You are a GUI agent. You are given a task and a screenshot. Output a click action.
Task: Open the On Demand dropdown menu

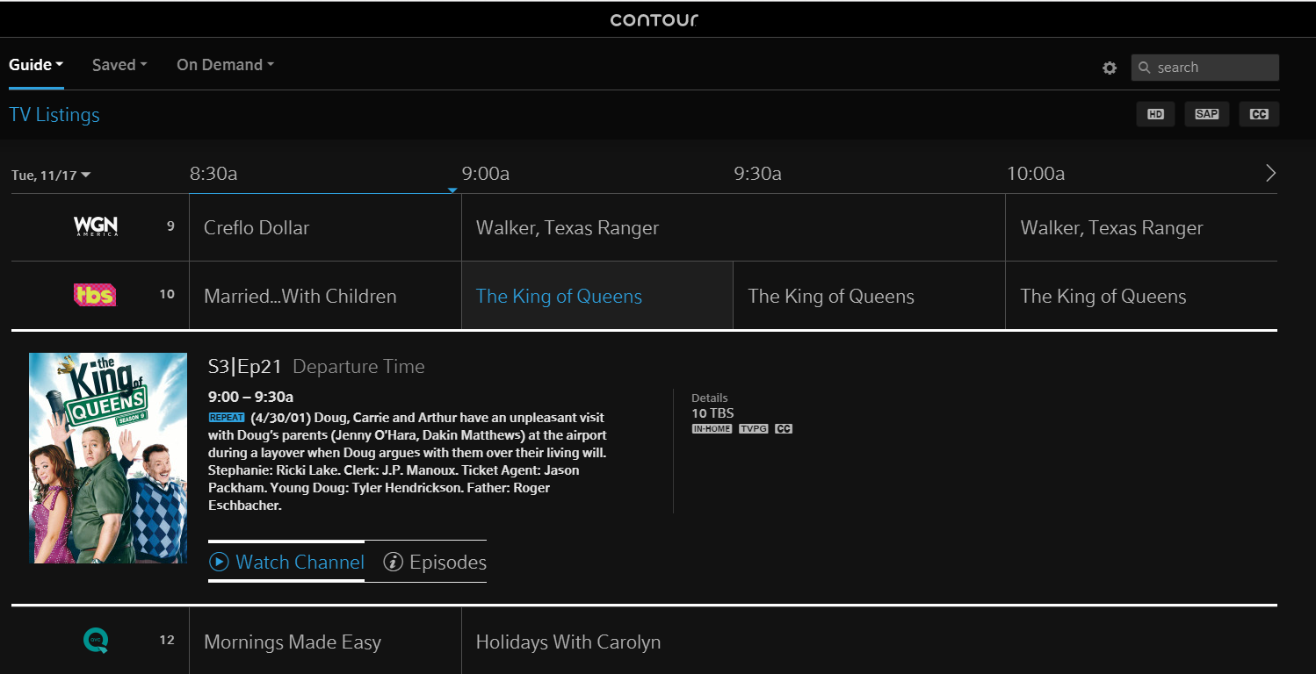click(x=226, y=65)
